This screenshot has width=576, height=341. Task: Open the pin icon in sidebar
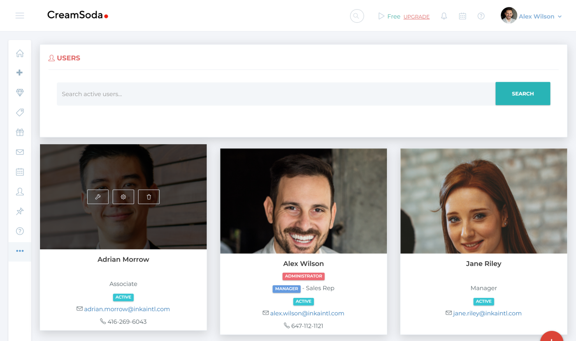pos(20,211)
